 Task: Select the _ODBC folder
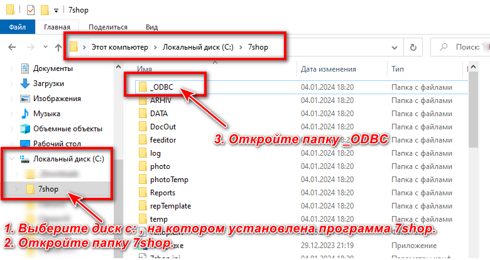(x=161, y=87)
